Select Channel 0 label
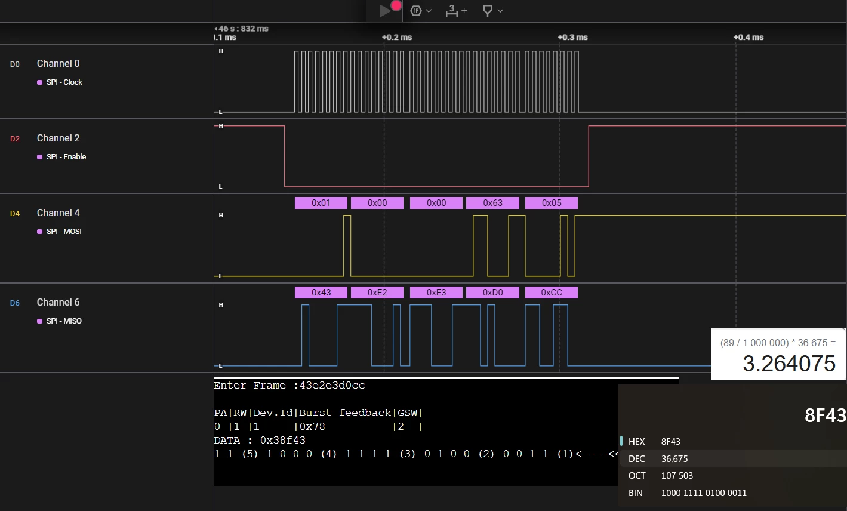847x511 pixels. (x=58, y=64)
